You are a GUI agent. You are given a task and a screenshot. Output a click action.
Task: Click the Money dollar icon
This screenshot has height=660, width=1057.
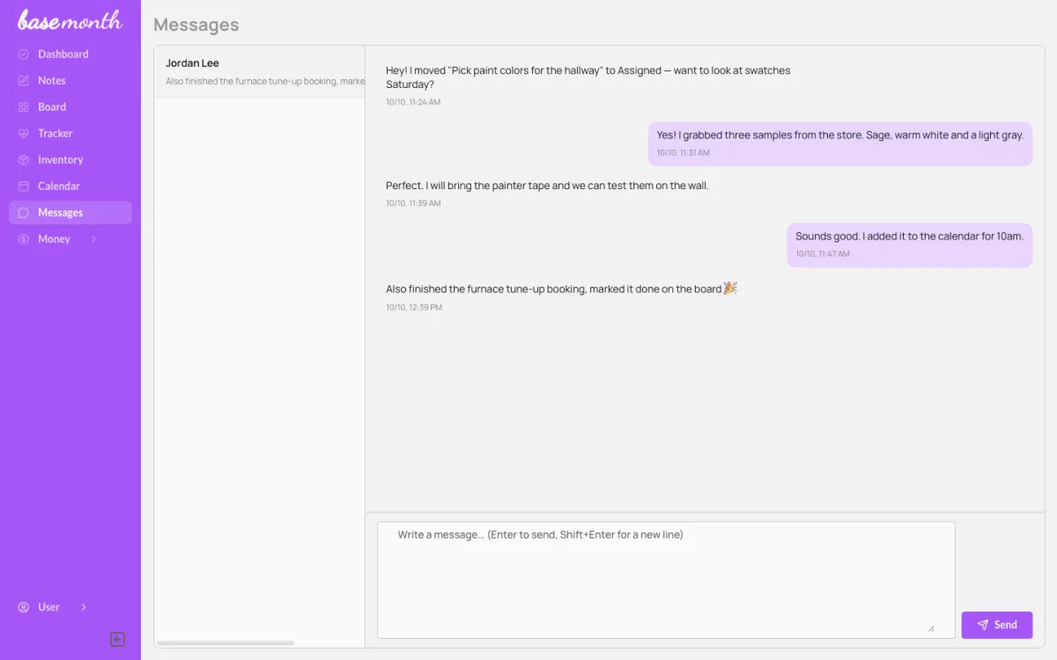[x=24, y=239]
